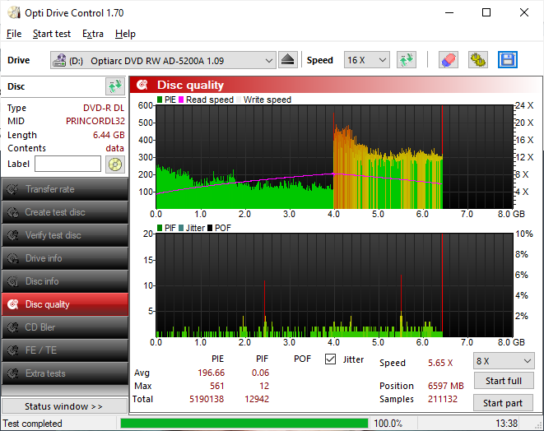Click the black POF legend swatch
Viewport: 544px width, 431px height.
point(210,228)
